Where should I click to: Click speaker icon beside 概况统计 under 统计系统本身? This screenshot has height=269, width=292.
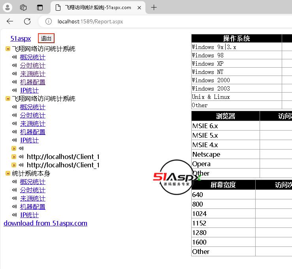coord(15,182)
